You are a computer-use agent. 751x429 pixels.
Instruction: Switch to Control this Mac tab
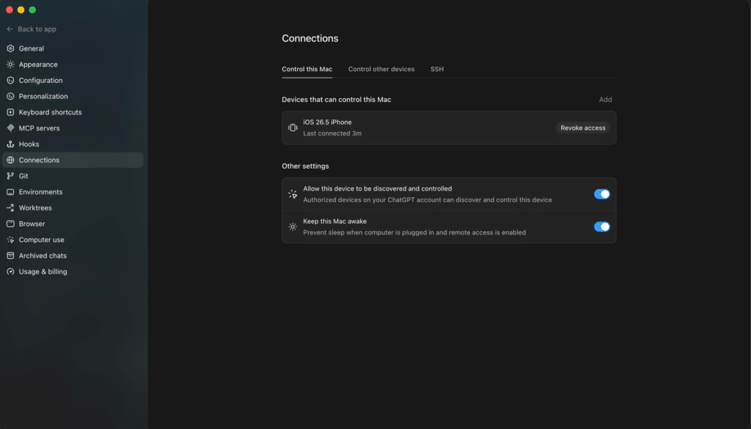point(307,69)
